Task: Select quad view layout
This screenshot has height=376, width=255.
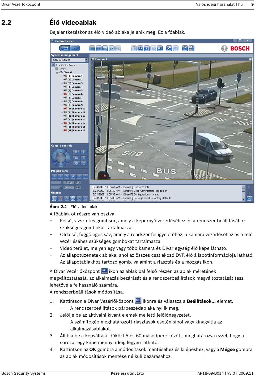Action: (x=99, y=48)
